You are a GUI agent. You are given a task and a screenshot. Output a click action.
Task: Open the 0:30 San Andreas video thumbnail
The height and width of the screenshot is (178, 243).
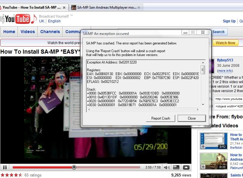[214, 161]
